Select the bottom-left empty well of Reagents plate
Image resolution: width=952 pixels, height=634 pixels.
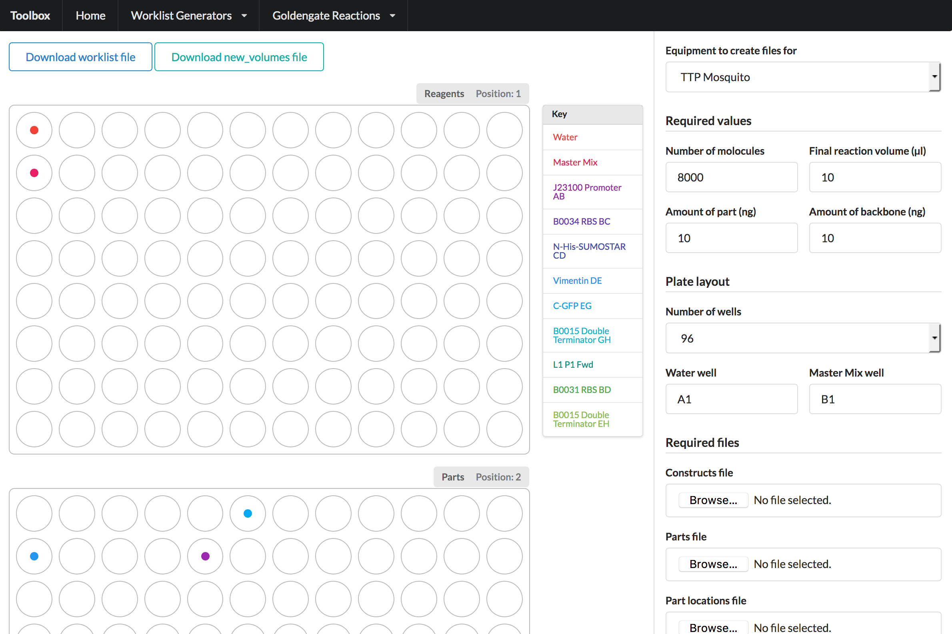click(x=34, y=429)
